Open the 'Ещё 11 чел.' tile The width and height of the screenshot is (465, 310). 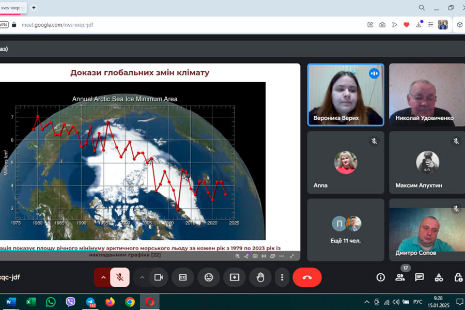coord(346,230)
